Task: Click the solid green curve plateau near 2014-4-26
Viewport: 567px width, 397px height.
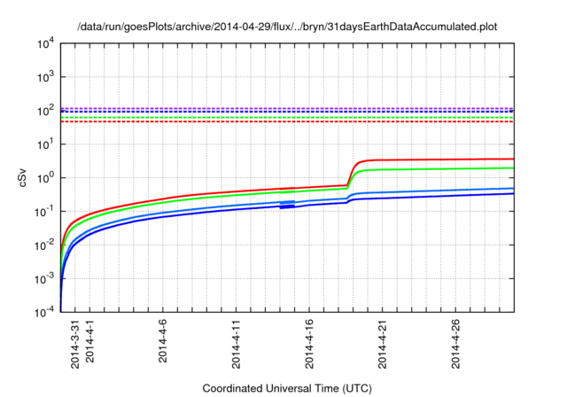Action: [455, 168]
